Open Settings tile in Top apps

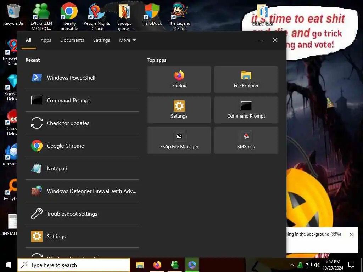click(179, 110)
